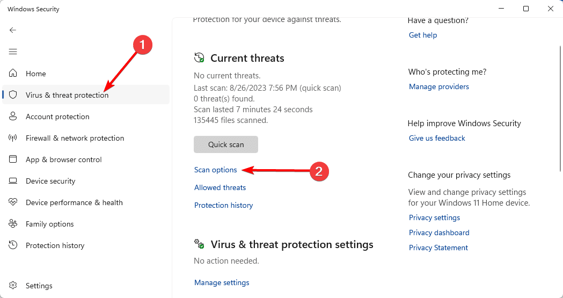This screenshot has height=298, width=563.
Task: Click Get help link
Action: [423, 35]
